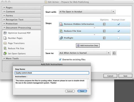Click the Reduce File Size icon in sidebar
134x102 pixels.
tap(5, 48)
